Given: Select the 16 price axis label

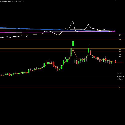Looking at the screenshot, I should pos(120,54).
